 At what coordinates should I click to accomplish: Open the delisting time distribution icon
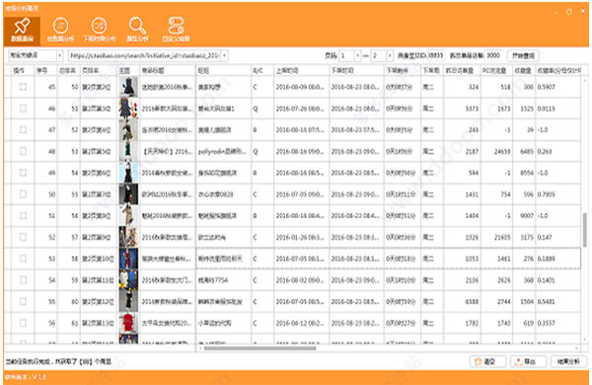click(99, 30)
